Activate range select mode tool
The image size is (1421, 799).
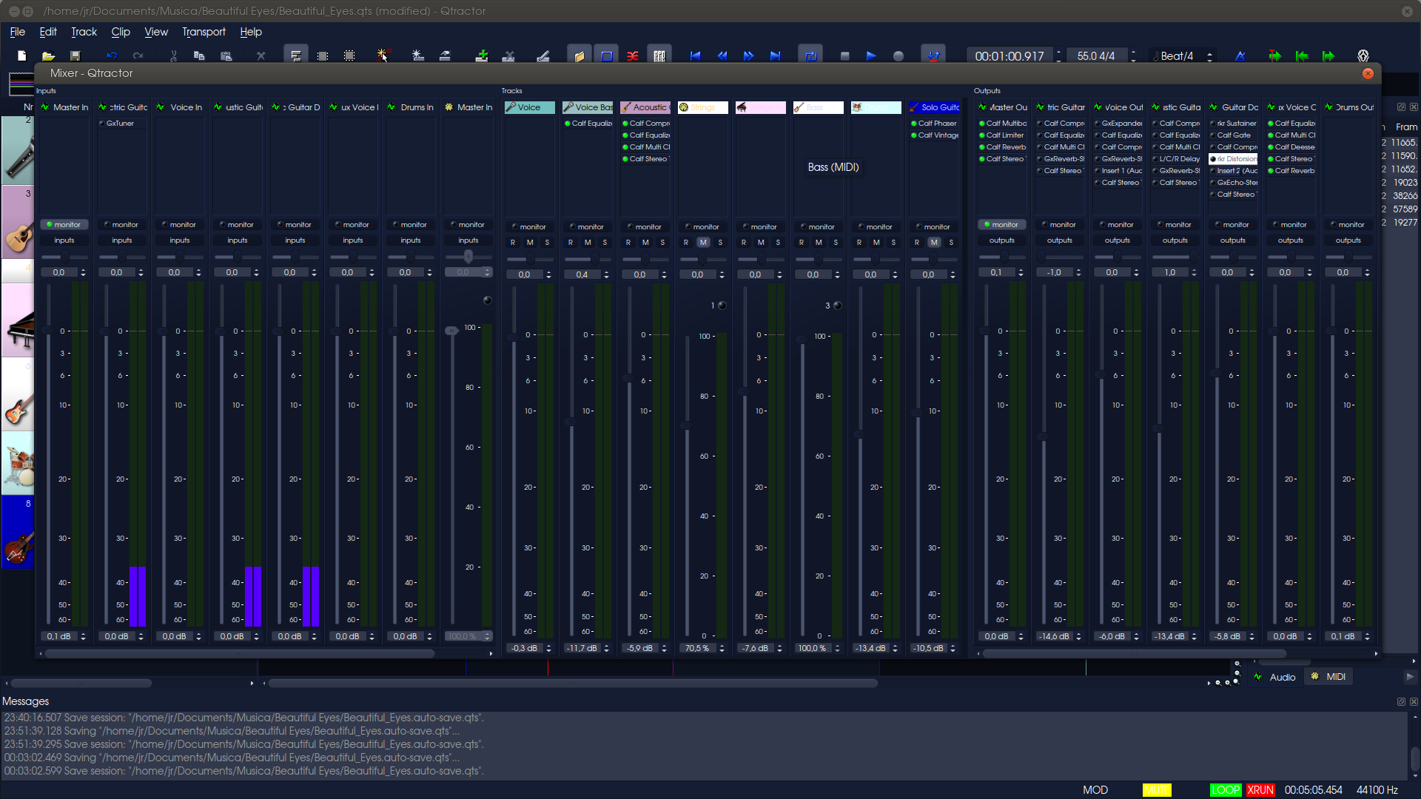323,55
